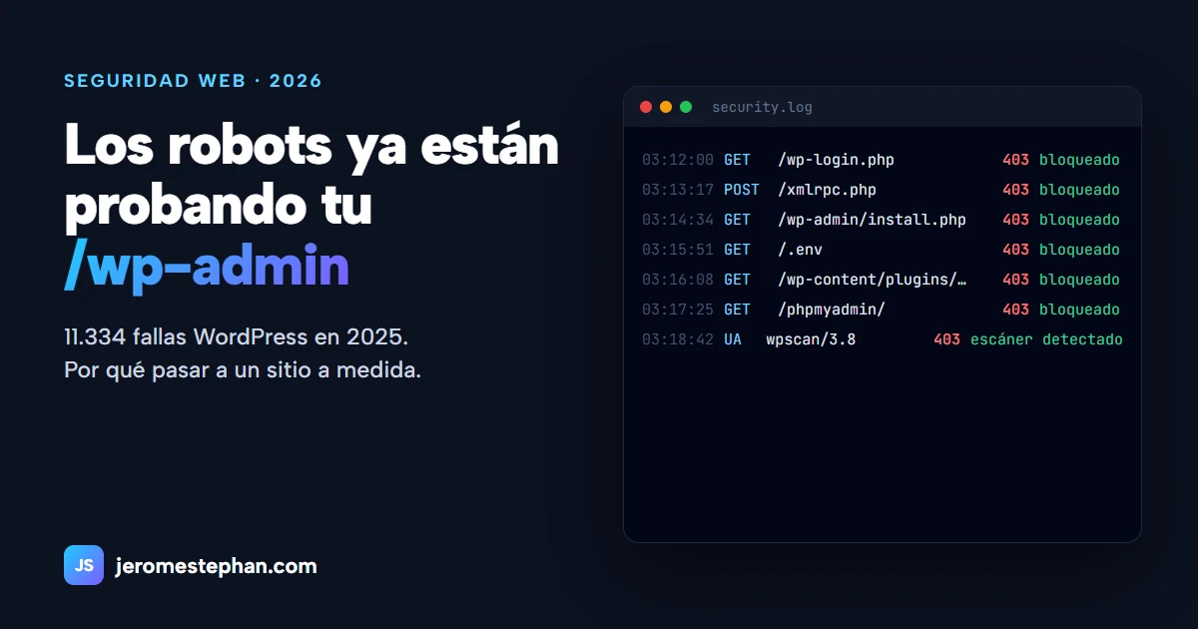Click the /wp-admin/install.php log path
Screen dimensions: 1198x629
872,220
